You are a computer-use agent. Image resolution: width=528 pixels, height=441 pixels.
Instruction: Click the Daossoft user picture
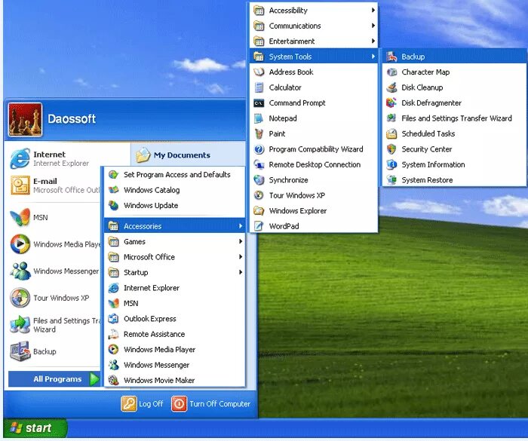pyautogui.click(x=25, y=120)
